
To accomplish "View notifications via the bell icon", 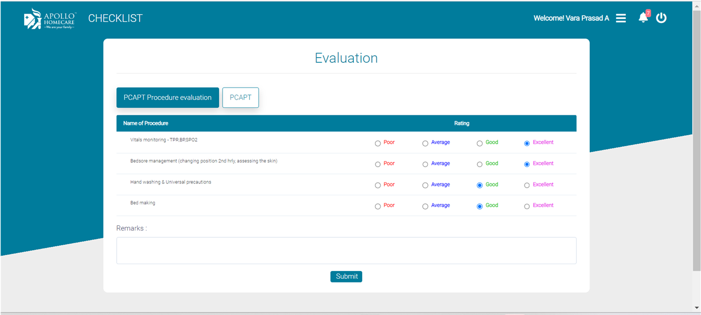I will click(x=643, y=18).
